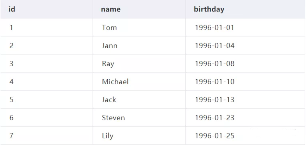
Task: Select id cell 7 in Lily's row
Action: (x=12, y=136)
